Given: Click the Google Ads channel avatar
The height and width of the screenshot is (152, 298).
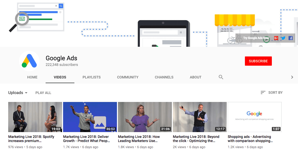Looking at the screenshot, I should pyautogui.click(x=29, y=61).
